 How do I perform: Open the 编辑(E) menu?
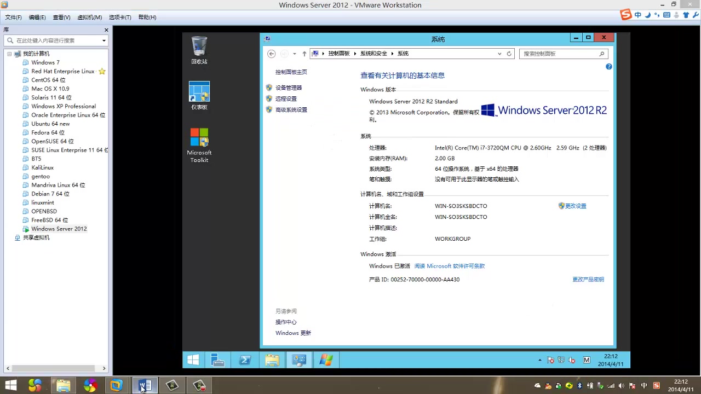(x=37, y=18)
